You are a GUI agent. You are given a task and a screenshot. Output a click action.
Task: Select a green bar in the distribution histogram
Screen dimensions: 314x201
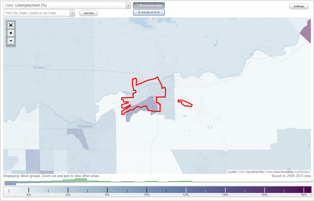pos(81,180)
